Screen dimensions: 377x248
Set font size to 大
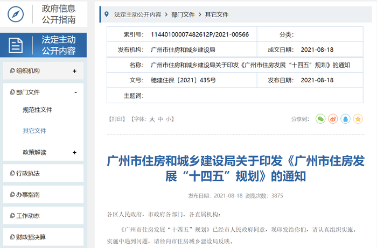click(152, 119)
